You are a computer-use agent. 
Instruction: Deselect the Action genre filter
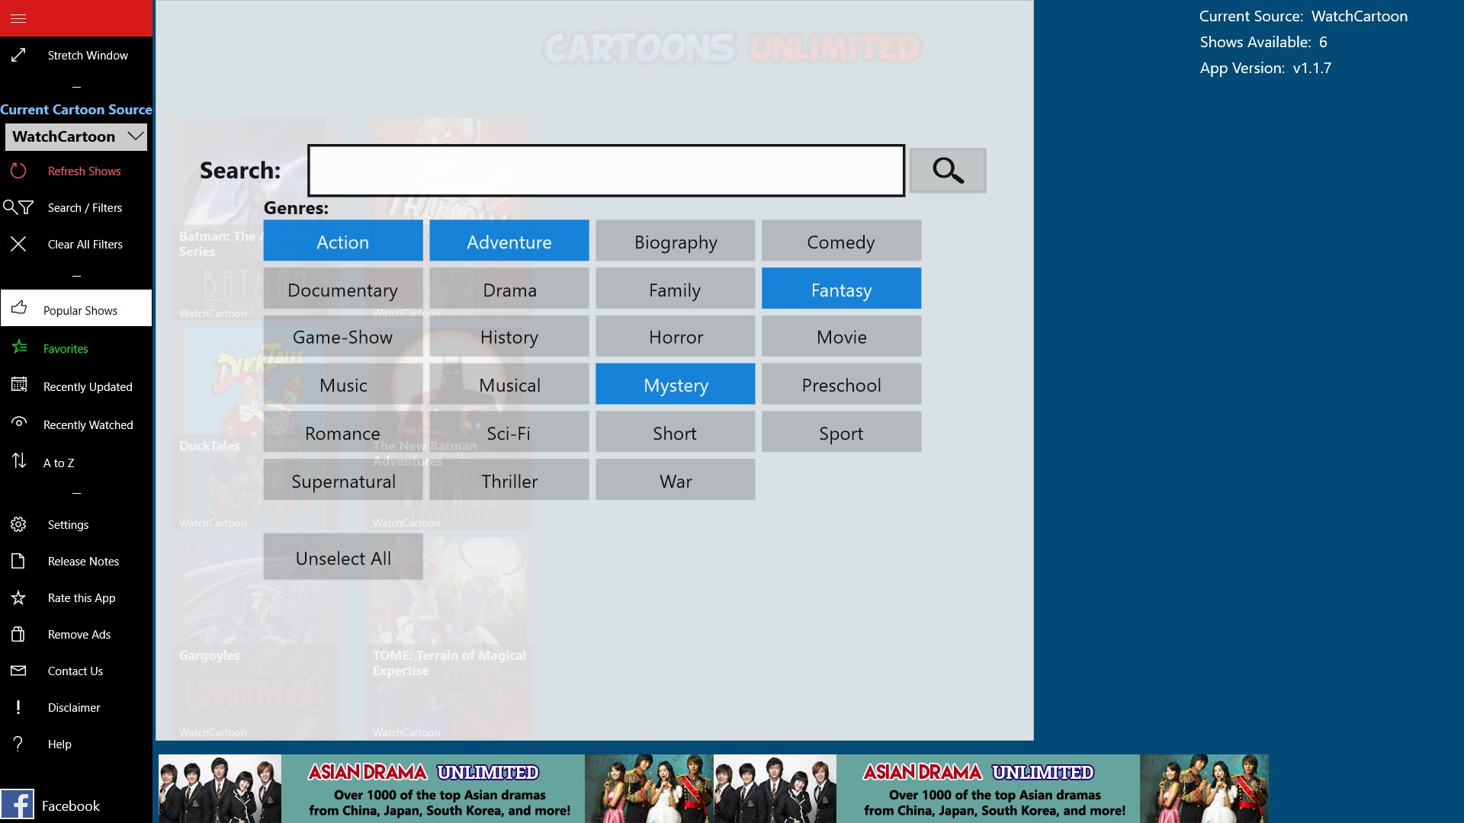point(343,242)
